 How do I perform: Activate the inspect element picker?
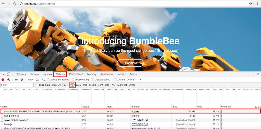coord(3,74)
